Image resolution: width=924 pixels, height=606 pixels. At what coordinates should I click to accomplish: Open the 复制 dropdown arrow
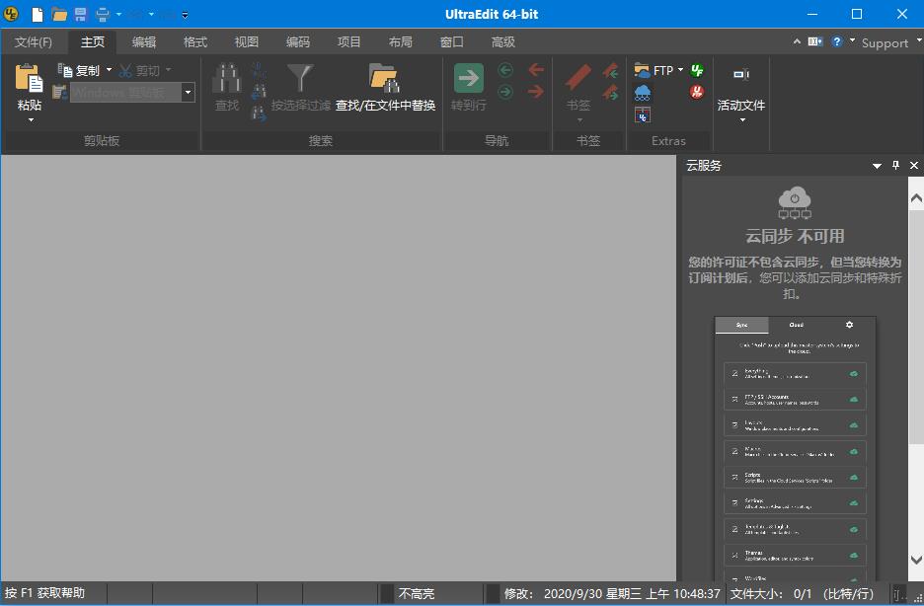[109, 70]
